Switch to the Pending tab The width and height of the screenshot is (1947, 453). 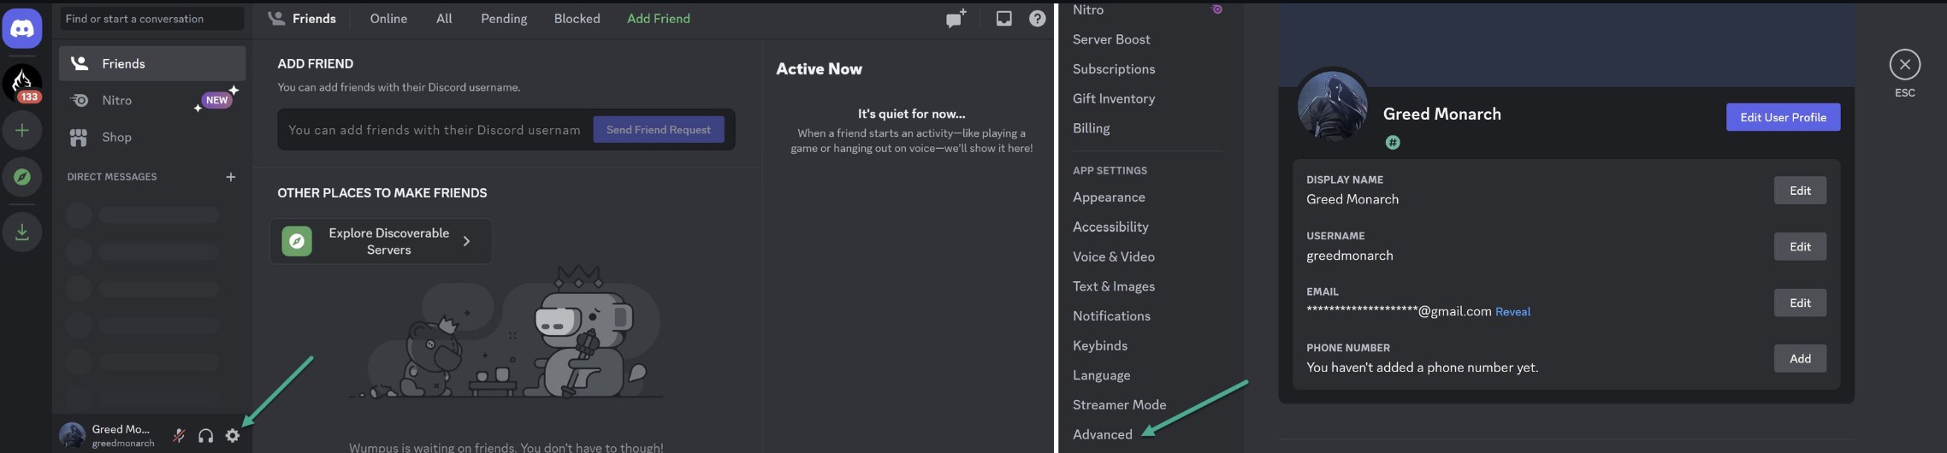(x=504, y=18)
